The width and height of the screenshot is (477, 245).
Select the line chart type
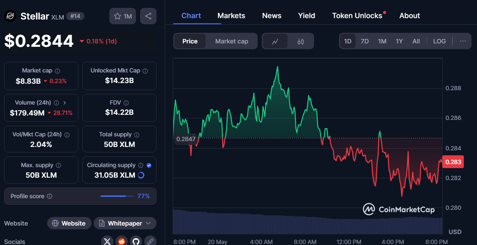pyautogui.click(x=275, y=41)
